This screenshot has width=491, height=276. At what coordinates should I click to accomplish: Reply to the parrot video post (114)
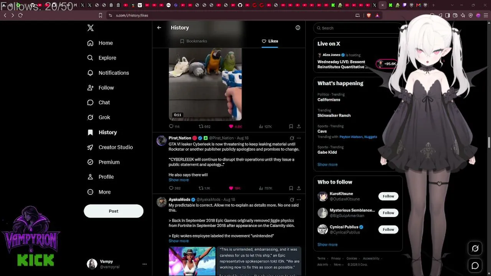click(x=175, y=127)
